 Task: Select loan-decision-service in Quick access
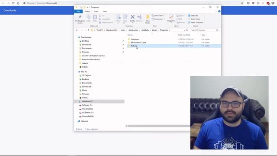click(91, 59)
